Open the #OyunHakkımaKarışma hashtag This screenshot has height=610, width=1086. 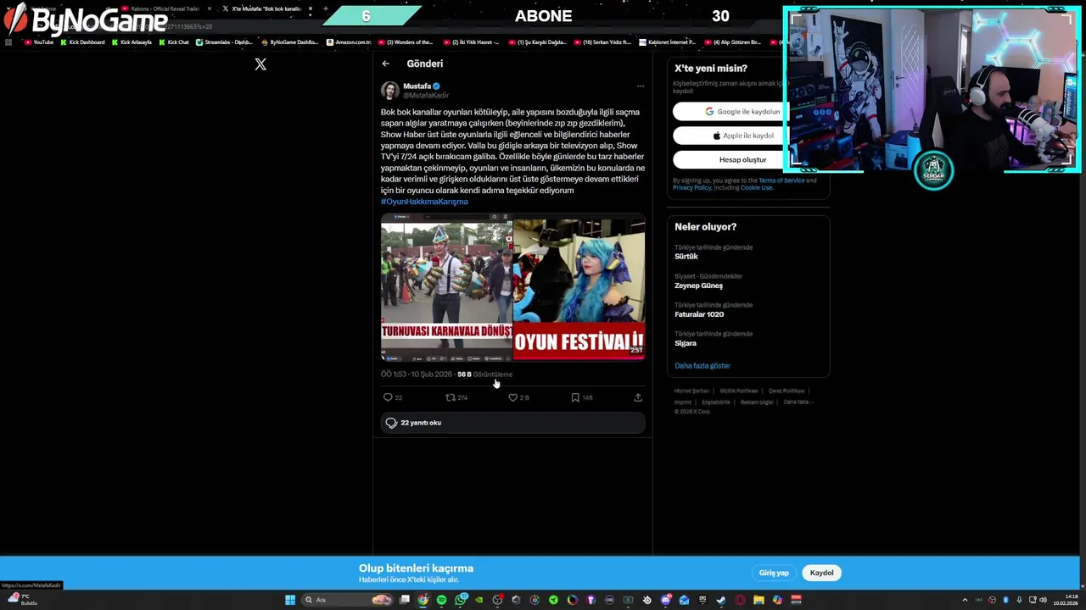tap(424, 202)
